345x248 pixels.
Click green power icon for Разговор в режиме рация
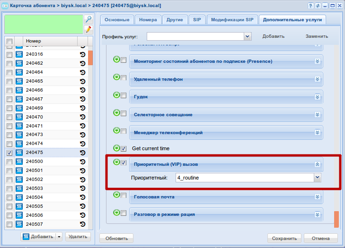116,213
